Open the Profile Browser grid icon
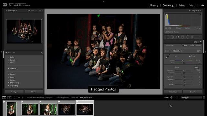 [199, 51]
